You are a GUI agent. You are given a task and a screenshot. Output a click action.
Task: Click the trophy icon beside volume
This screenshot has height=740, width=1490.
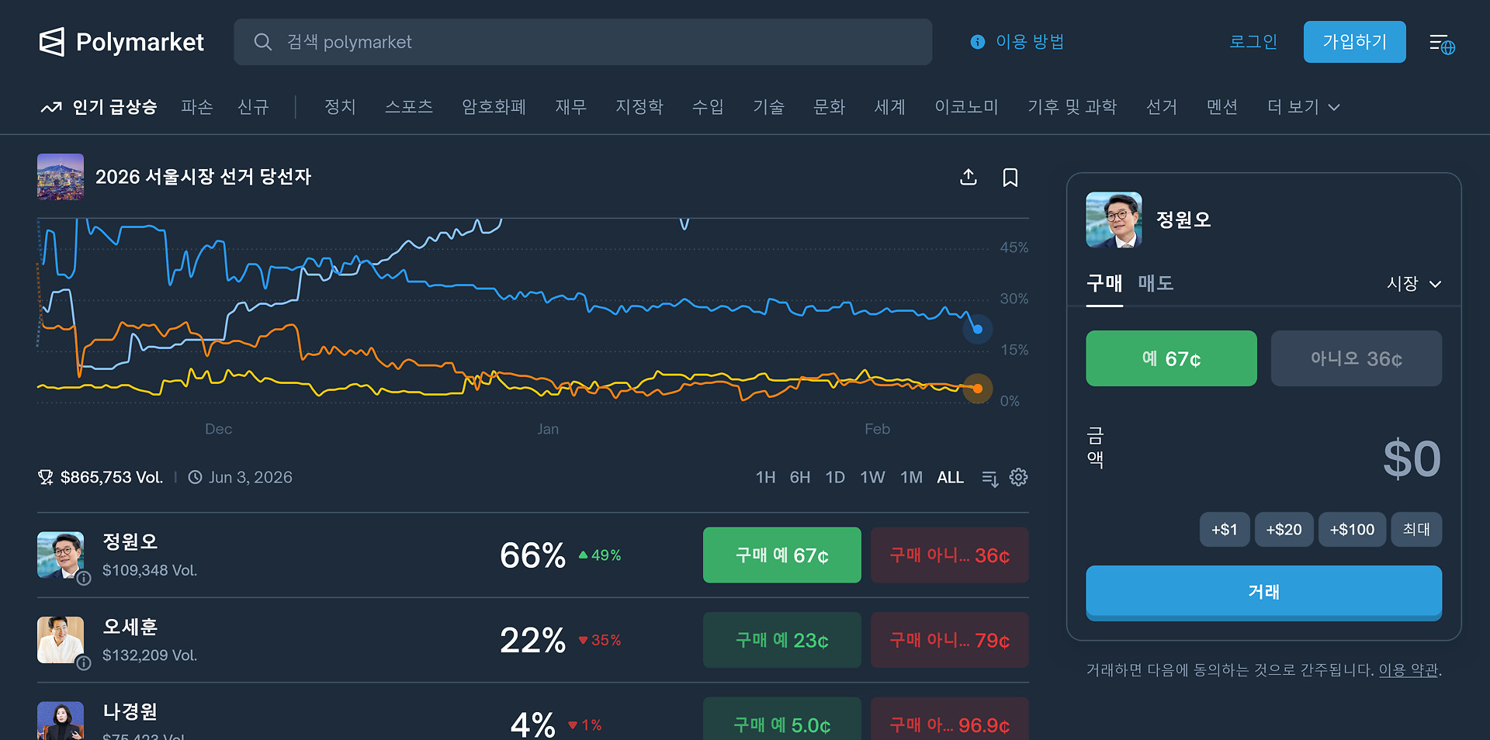click(x=46, y=477)
